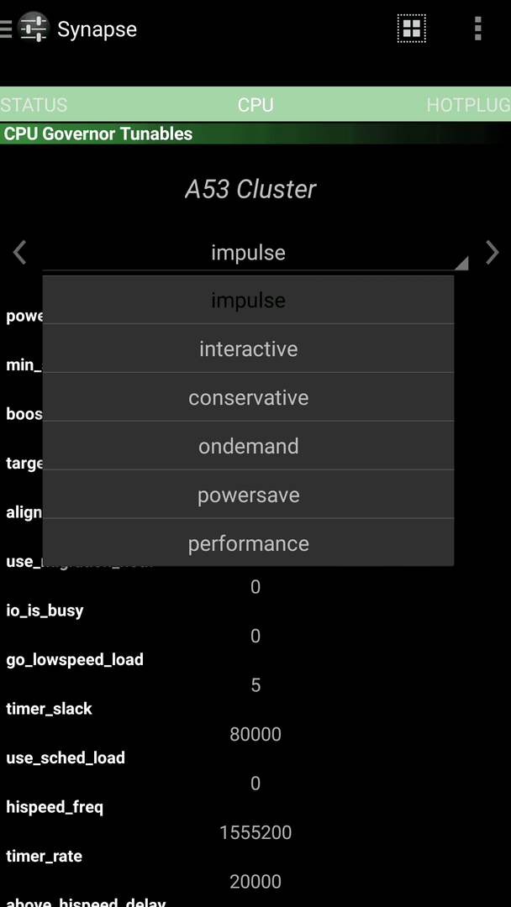The height and width of the screenshot is (907, 511).
Task: Edit the timer_slack value 80000
Action: tap(255, 734)
